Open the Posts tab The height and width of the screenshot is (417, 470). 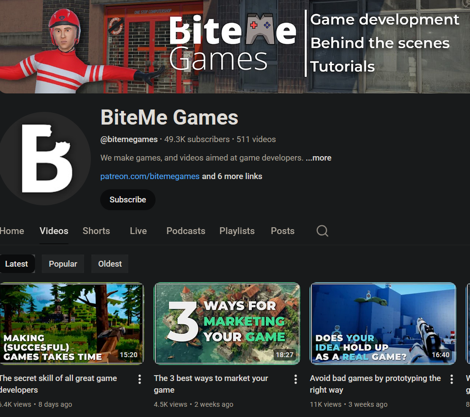[x=283, y=231]
